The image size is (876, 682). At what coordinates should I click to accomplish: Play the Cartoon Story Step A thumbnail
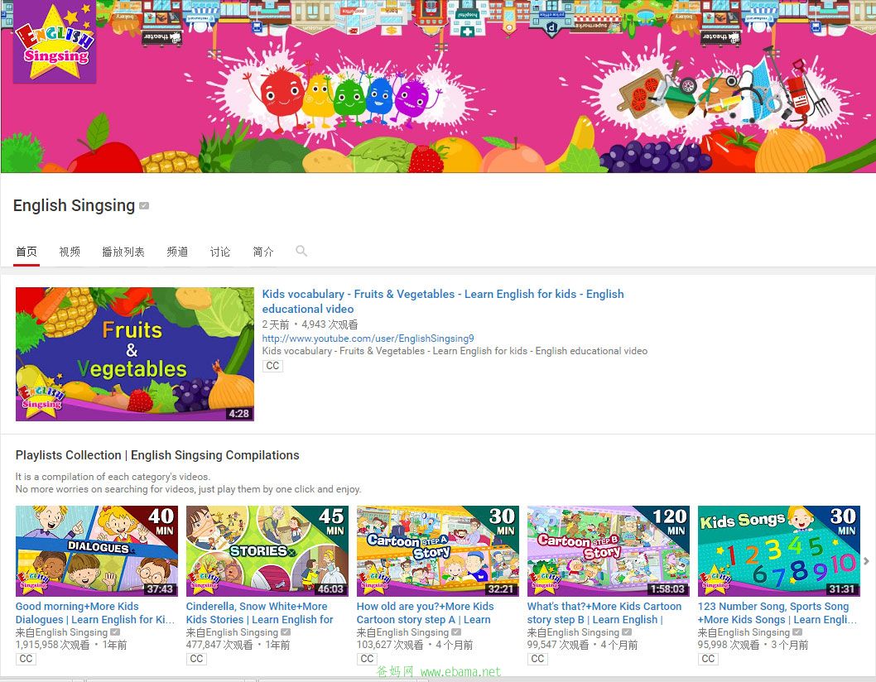point(437,551)
